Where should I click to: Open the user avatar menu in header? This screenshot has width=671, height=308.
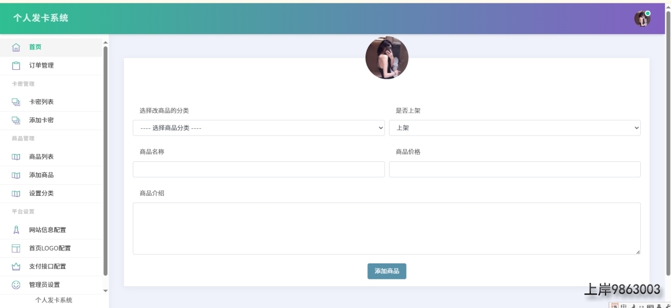pyautogui.click(x=642, y=18)
